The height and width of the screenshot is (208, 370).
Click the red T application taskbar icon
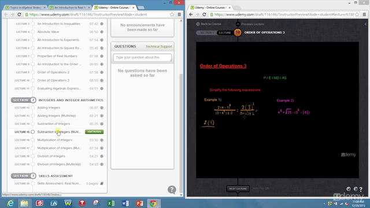[82, 203]
